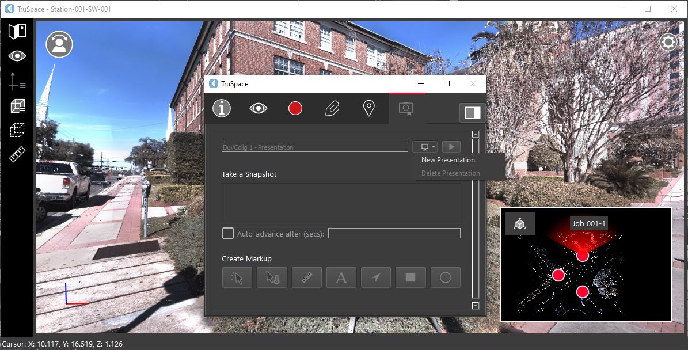This screenshot has width=688, height=350.
Task: Click the ruler measure tool in sidebar
Action: pos(17,155)
